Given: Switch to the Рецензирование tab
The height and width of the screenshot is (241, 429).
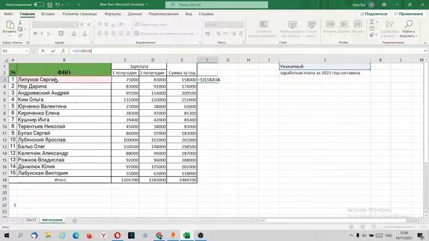Looking at the screenshot, I should pyautogui.click(x=164, y=13).
